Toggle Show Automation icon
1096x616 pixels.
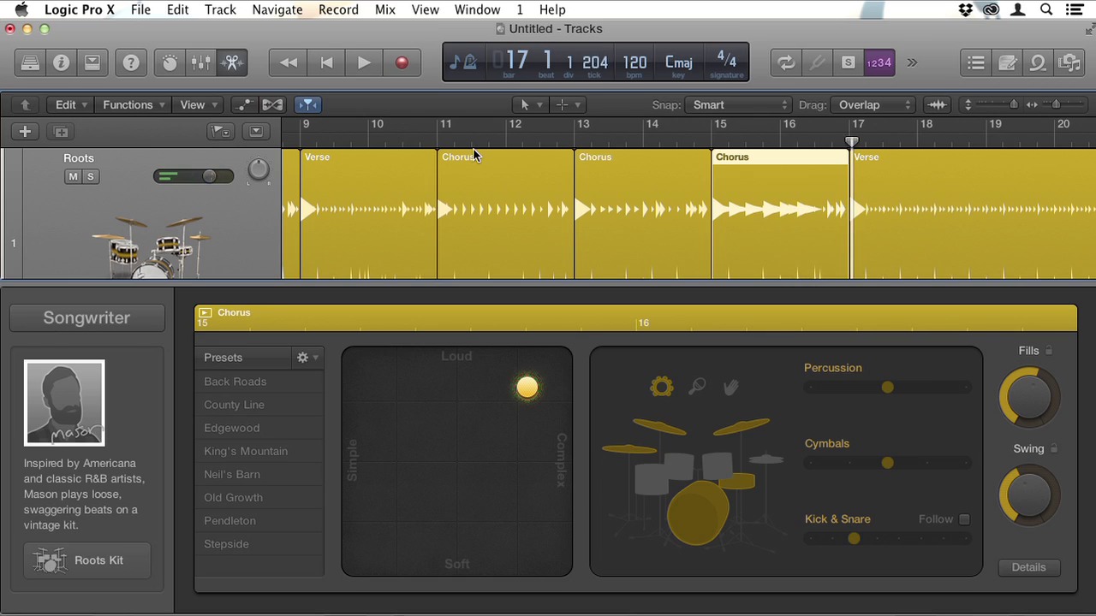245,104
